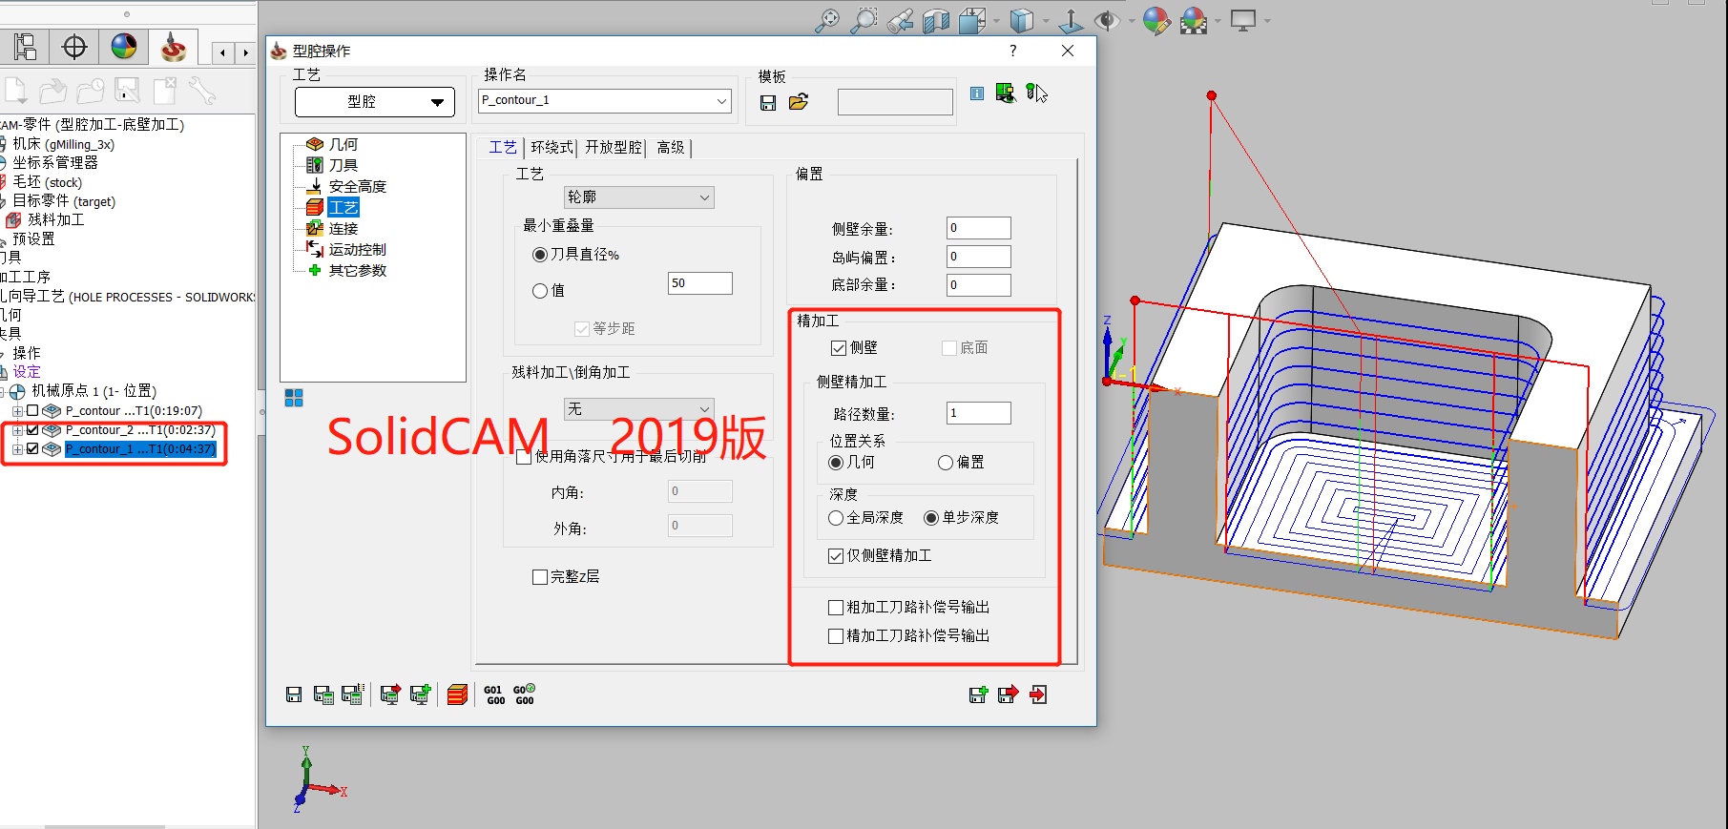This screenshot has width=1728, height=829.
Task: Expand the P_contour operation node with time 0:19:07
Action: 17,411
